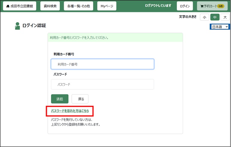
Task: Click the yellow 0件 cart count badge
Action: point(220,6)
